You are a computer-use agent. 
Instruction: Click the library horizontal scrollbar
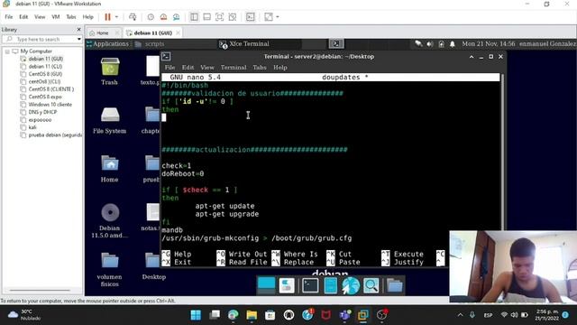click(40, 291)
